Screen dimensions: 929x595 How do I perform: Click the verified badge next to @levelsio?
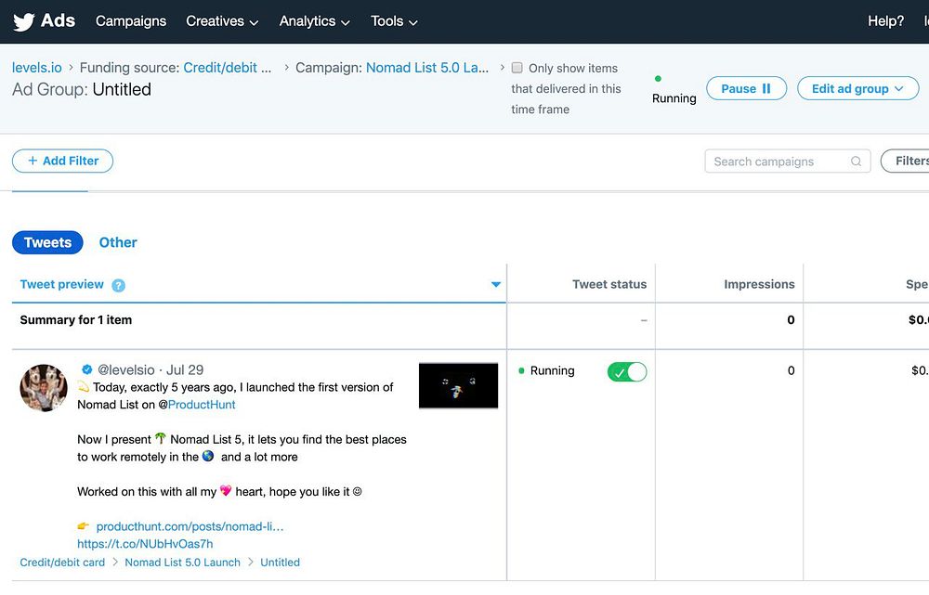87,369
